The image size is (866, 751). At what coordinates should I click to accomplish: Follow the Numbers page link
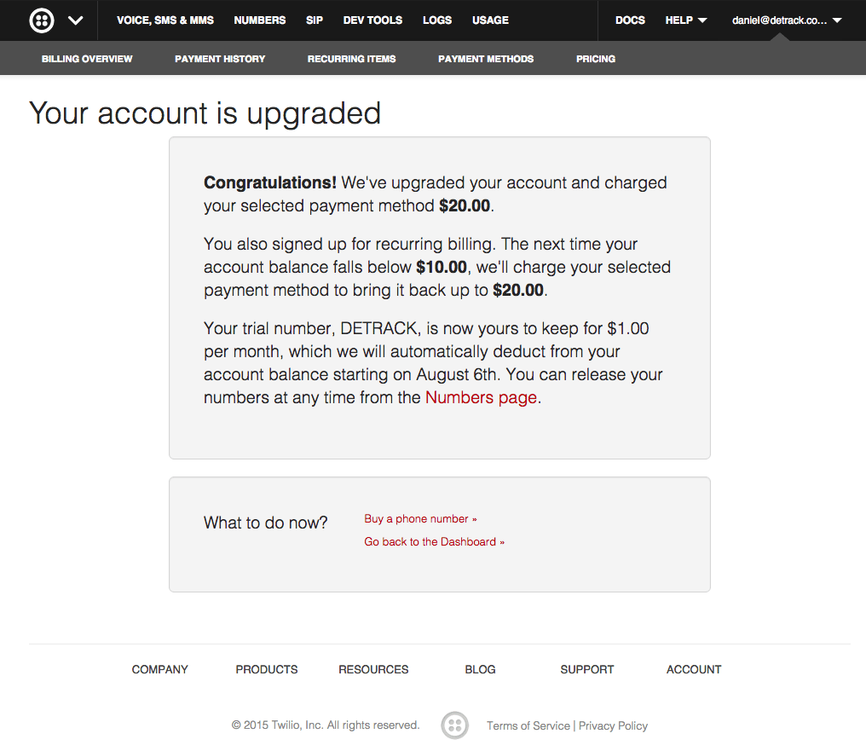click(481, 397)
